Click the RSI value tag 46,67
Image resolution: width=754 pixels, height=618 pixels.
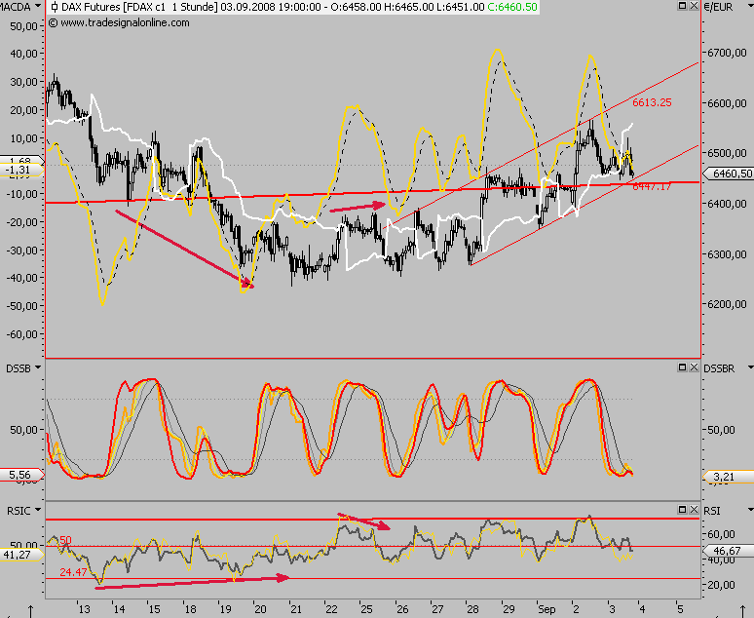[727, 550]
